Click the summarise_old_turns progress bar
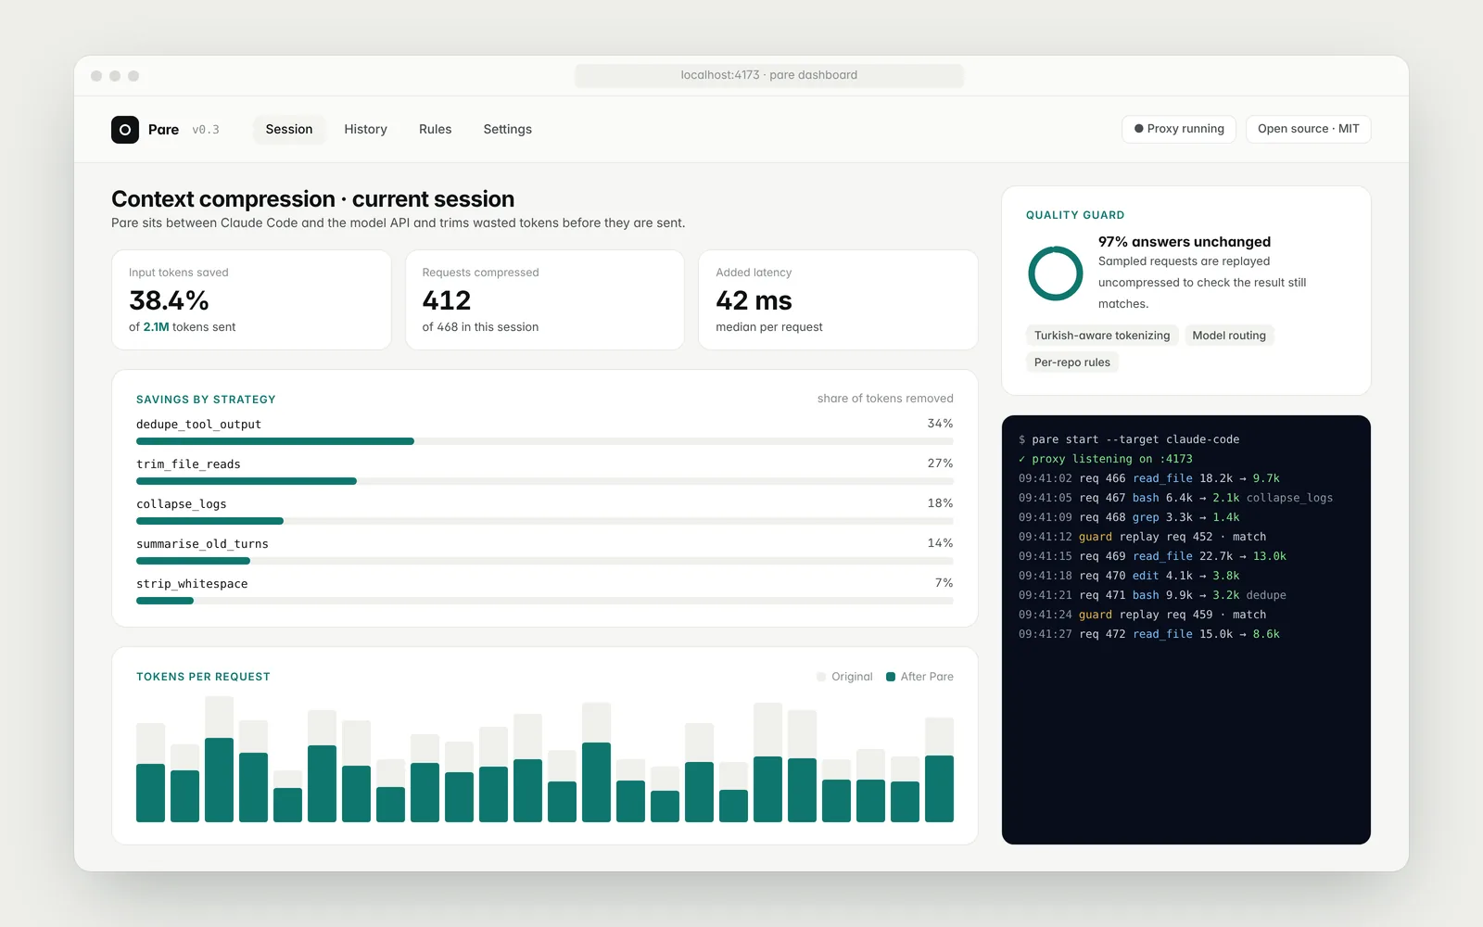This screenshot has width=1483, height=927. 545,561
